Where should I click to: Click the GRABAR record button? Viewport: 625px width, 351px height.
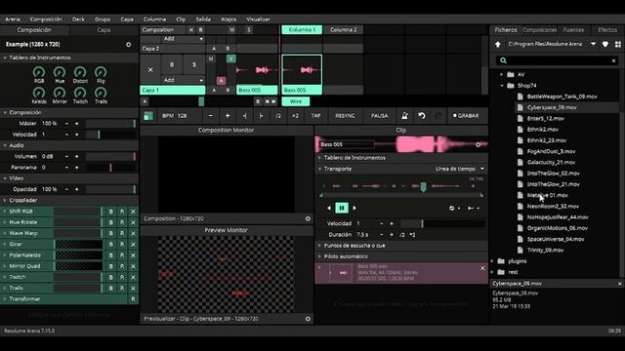coord(466,116)
